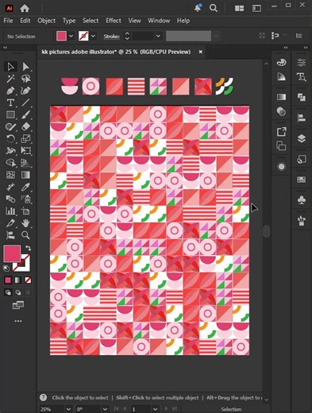Open the Appearance panel sun icon
The image size is (312, 413).
(x=281, y=167)
